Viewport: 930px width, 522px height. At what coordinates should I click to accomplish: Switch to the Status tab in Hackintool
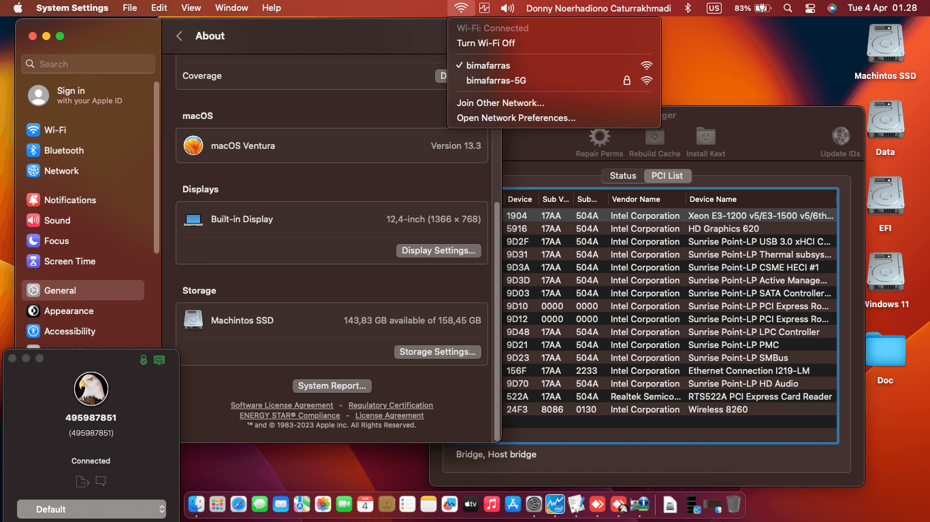(622, 175)
